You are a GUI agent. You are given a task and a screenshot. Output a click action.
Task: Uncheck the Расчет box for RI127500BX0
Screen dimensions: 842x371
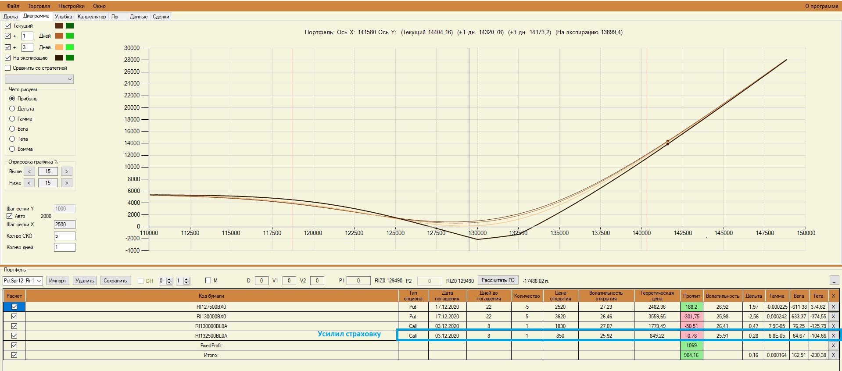[14, 307]
